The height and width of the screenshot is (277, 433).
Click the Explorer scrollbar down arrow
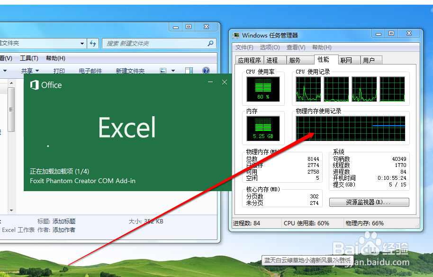[11, 211]
